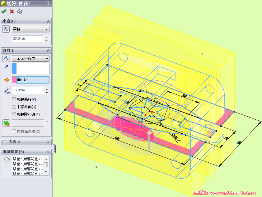Check 反轉偏移(V) option
This screenshot has width=262, height=197.
pyautogui.click(x=14, y=99)
